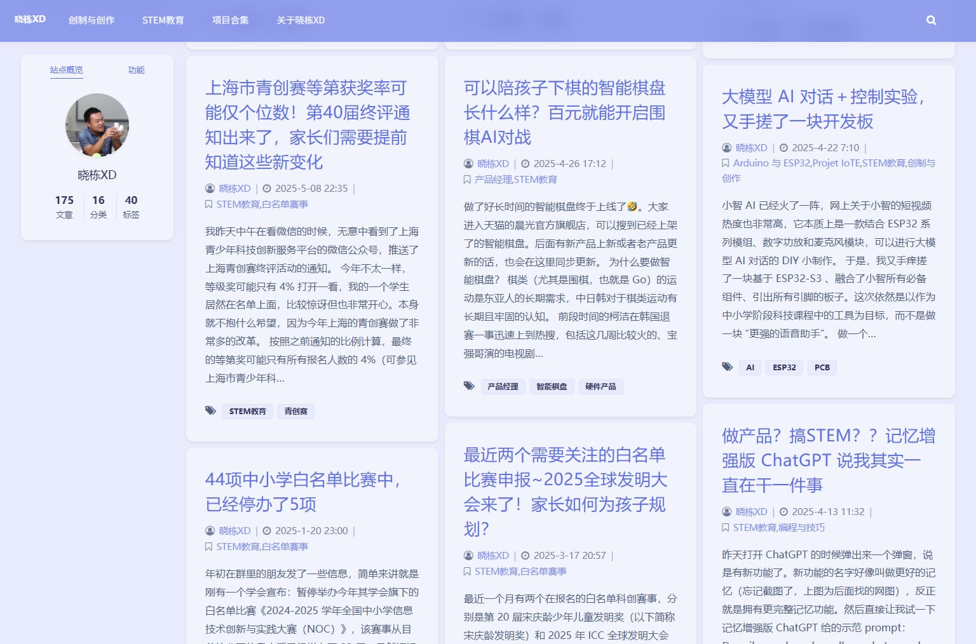Click the tag icon below the AI post card

coord(728,366)
